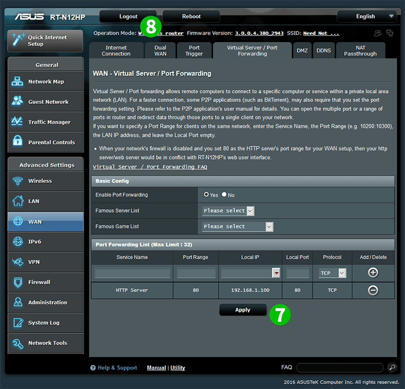The width and height of the screenshot is (405, 389).
Task: Click the HTTP Server service name cell
Action: [x=132, y=290]
